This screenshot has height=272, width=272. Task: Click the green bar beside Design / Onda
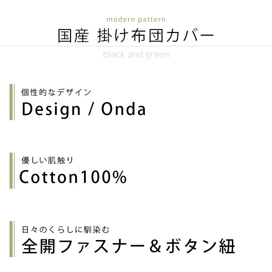click(x=12, y=102)
